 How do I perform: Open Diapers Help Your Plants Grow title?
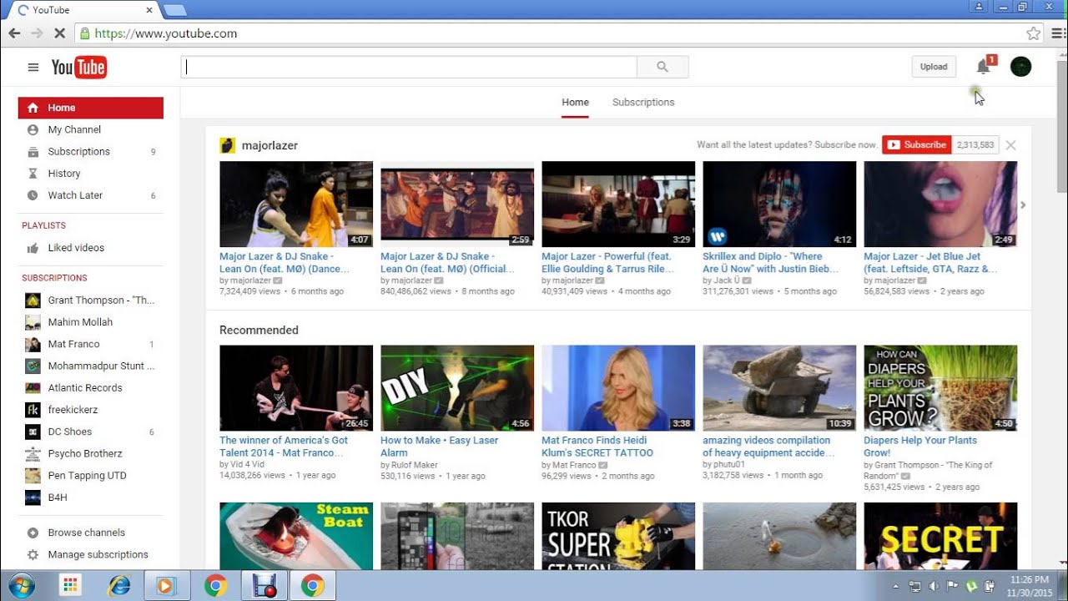(x=920, y=447)
